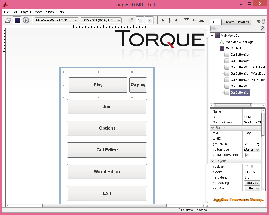
Task: Align selected controls to bottom
Action: pos(202,20)
